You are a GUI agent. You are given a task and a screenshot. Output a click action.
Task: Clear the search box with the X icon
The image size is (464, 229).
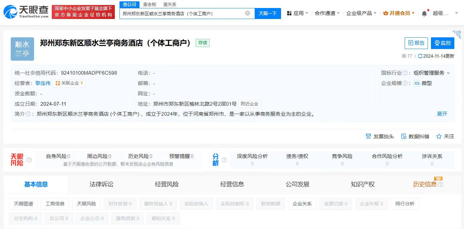click(247, 13)
